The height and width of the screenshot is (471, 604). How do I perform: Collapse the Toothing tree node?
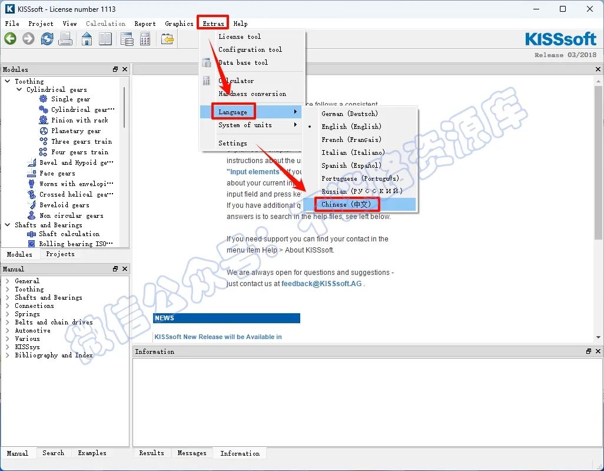tap(7, 81)
